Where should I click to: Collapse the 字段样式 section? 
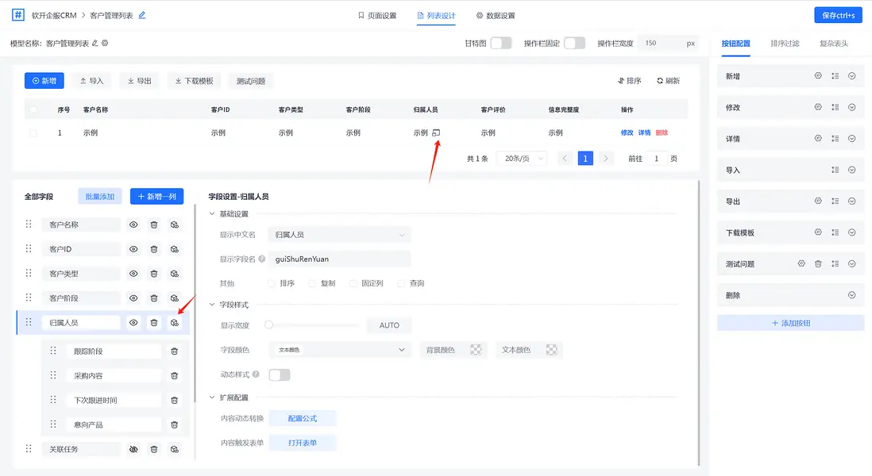(x=212, y=305)
